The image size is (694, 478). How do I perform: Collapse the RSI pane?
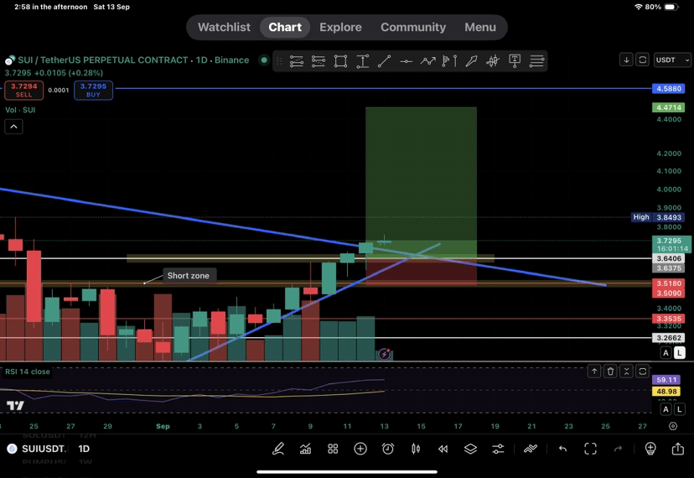pyautogui.click(x=626, y=371)
